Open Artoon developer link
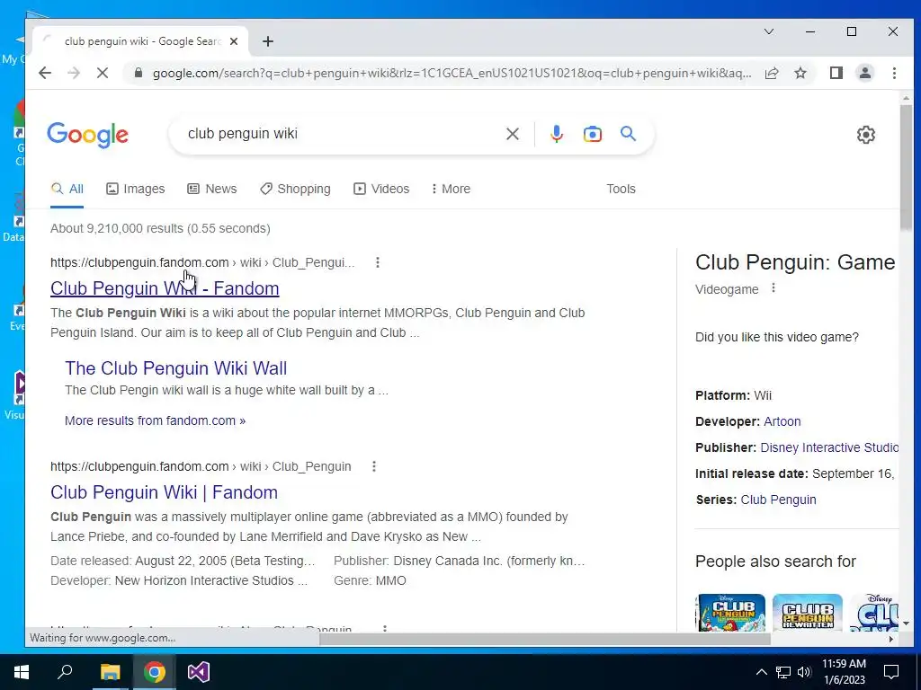Viewport: 921px width, 690px height. tap(782, 421)
